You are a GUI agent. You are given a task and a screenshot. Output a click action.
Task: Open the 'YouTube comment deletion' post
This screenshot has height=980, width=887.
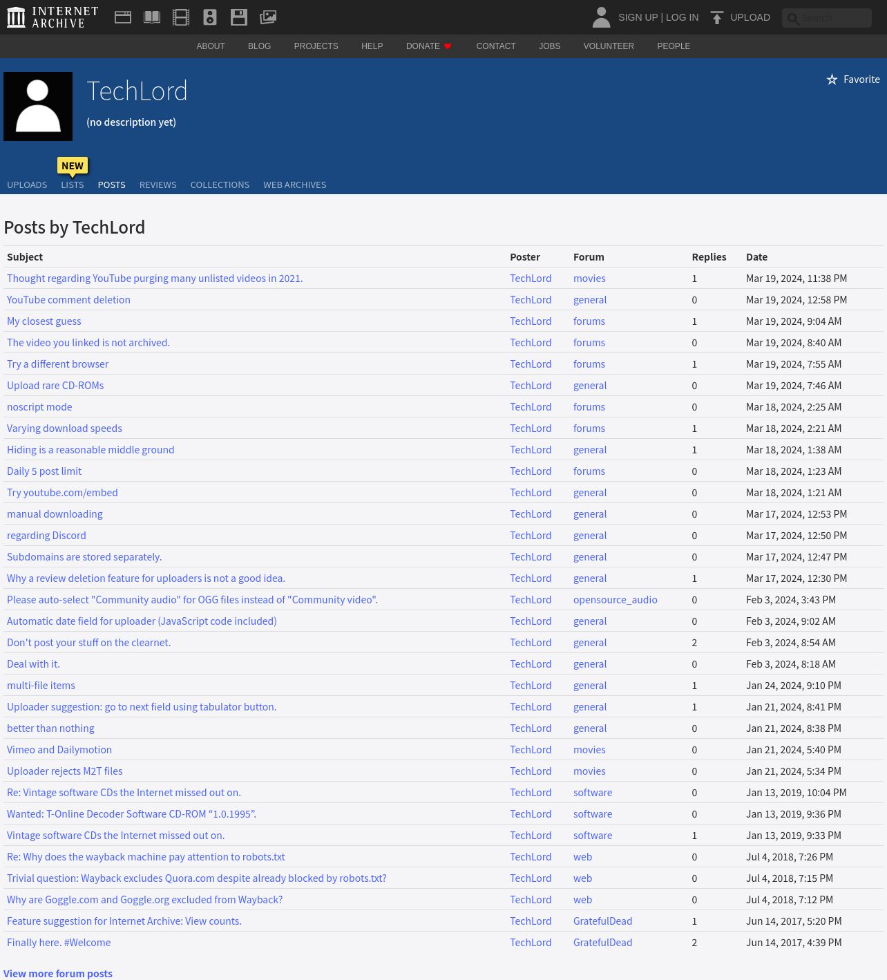click(x=68, y=300)
